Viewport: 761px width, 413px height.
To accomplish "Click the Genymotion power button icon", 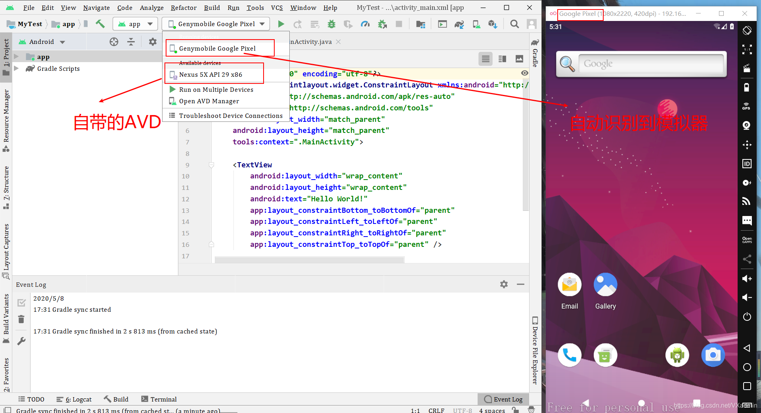I will [x=747, y=316].
